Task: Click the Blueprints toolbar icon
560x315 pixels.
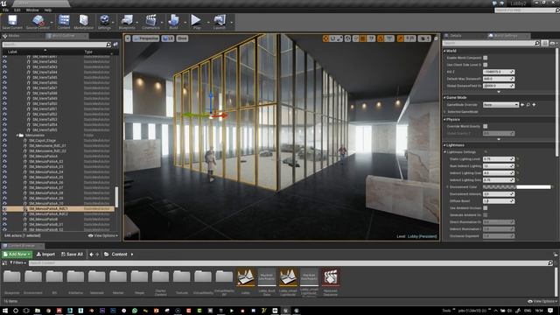Action: 127,21
